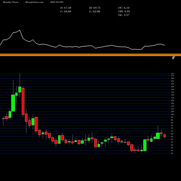The width and height of the screenshot is (181, 181).
Task: Click the 114 price axis label
Action: tap(172, 109)
